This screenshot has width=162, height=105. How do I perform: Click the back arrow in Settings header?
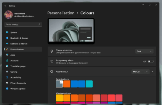(5, 6)
